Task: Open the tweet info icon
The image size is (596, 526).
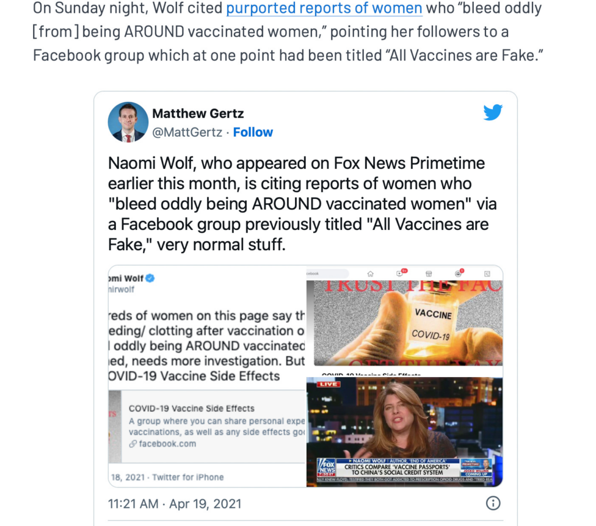Action: [493, 503]
